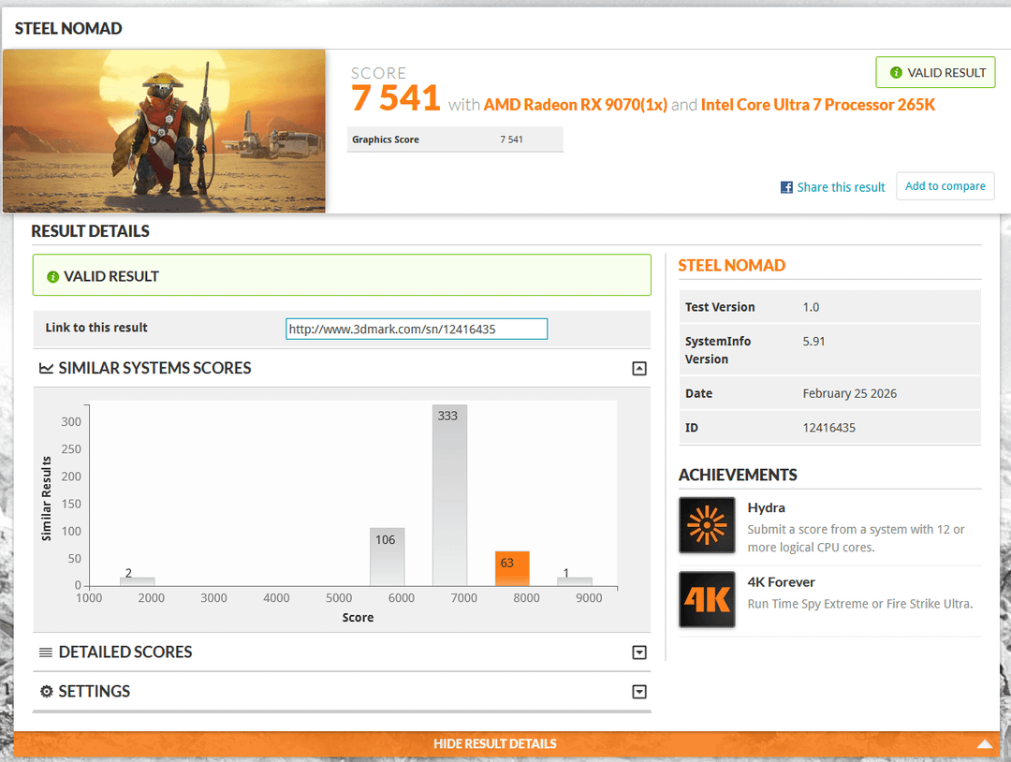Open the AMD Radeon RX 9070 link
Screen dimensions: 1011x762
click(575, 105)
